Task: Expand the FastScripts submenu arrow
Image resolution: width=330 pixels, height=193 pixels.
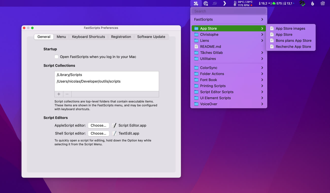Action: click(262, 19)
